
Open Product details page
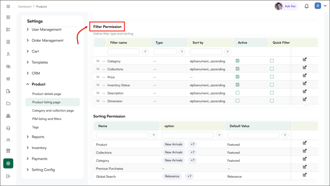[46, 94]
